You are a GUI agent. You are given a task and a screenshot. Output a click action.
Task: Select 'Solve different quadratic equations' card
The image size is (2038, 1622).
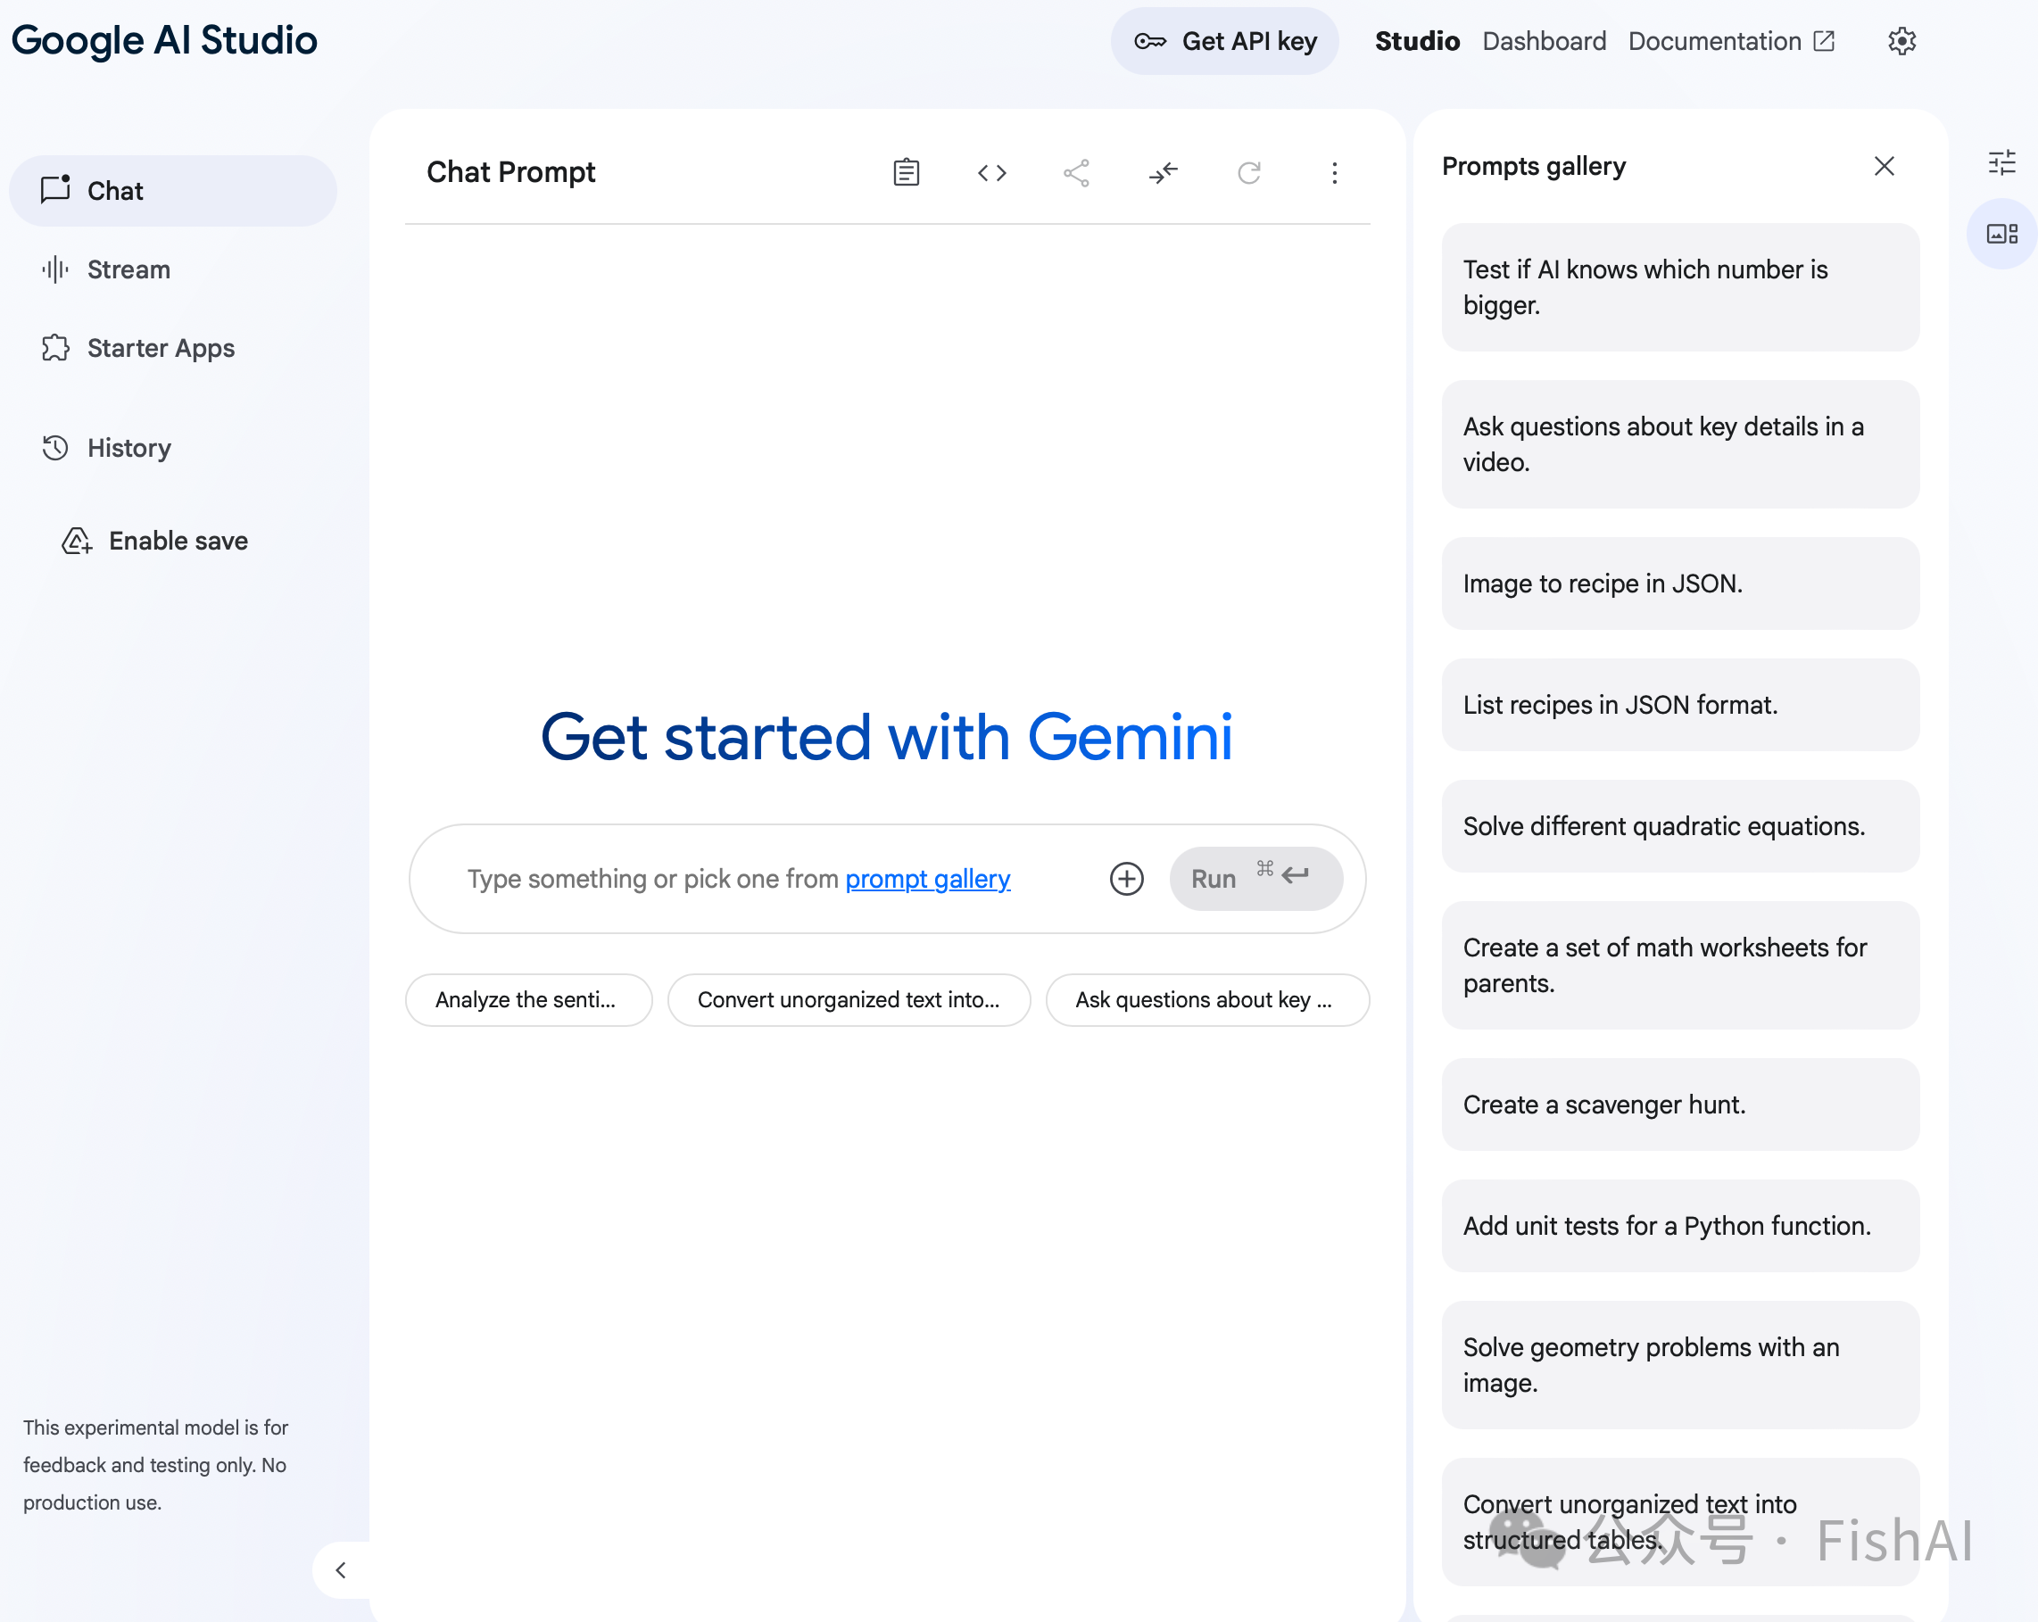pyautogui.click(x=1679, y=825)
